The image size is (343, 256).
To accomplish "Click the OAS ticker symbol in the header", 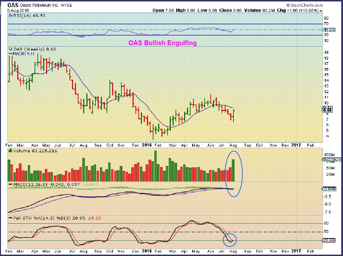I will (x=13, y=5).
